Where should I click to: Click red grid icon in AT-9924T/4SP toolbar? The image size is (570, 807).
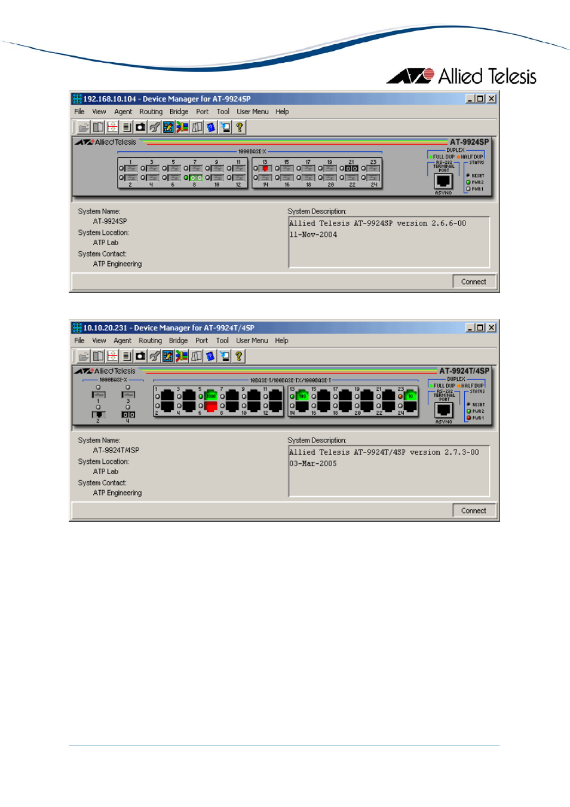[112, 356]
